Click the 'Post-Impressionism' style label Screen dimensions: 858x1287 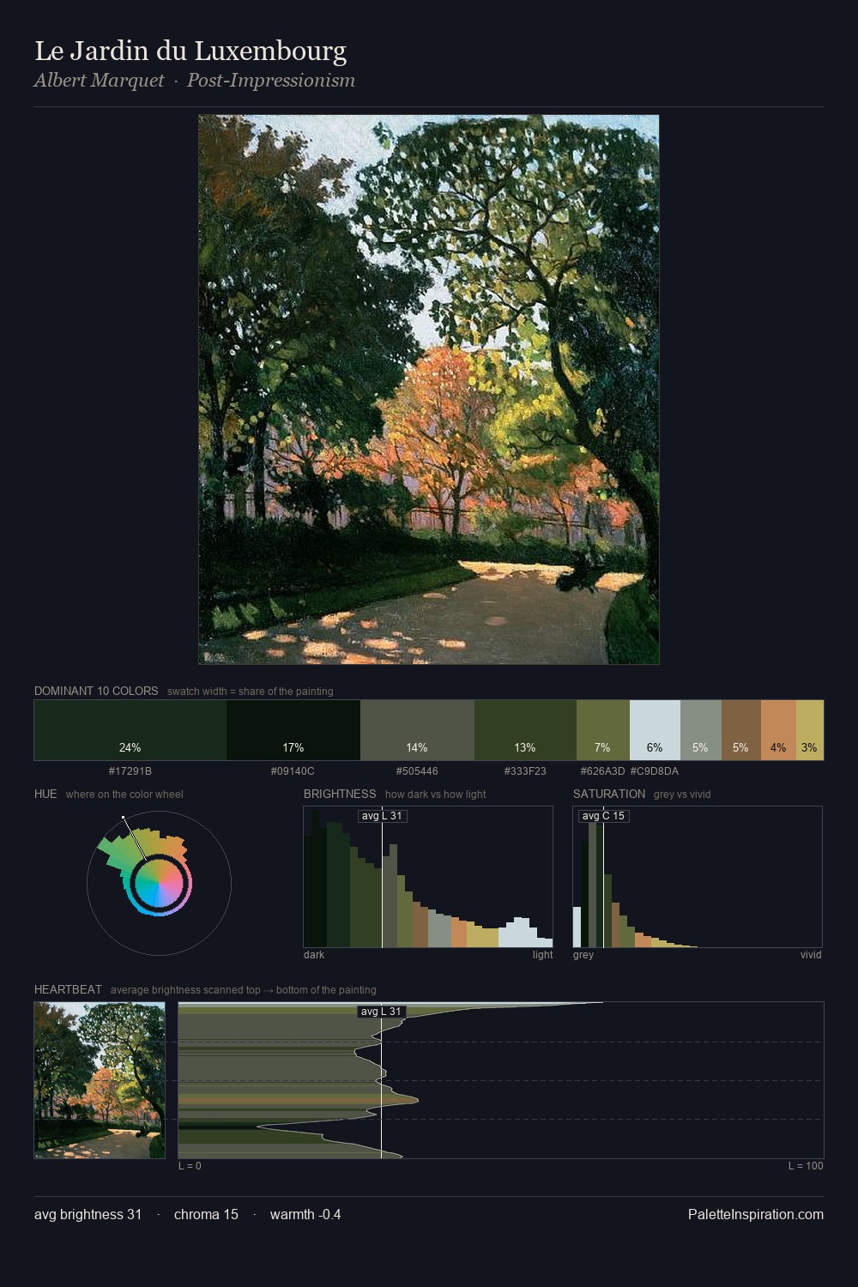coord(271,81)
